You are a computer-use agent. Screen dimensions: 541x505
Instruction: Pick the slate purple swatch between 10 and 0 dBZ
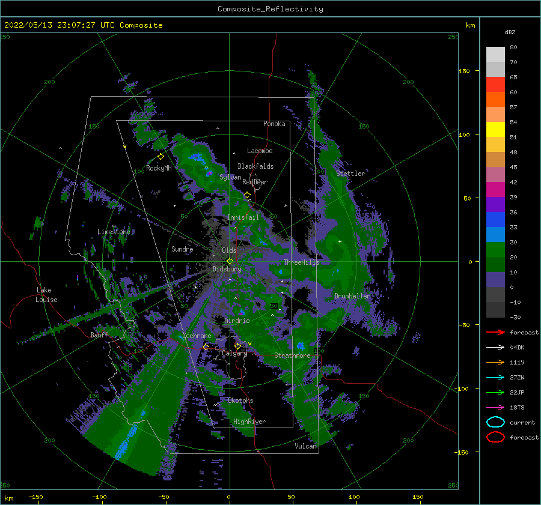click(495, 280)
